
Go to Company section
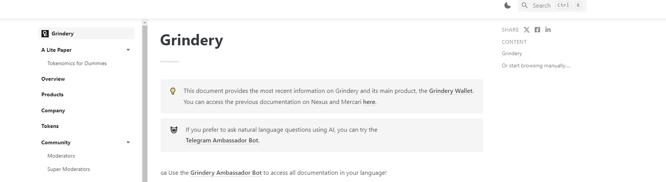point(53,110)
